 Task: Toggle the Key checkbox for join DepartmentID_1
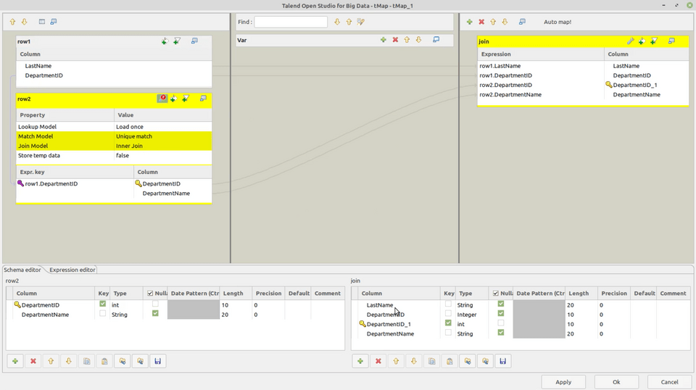[x=448, y=323]
